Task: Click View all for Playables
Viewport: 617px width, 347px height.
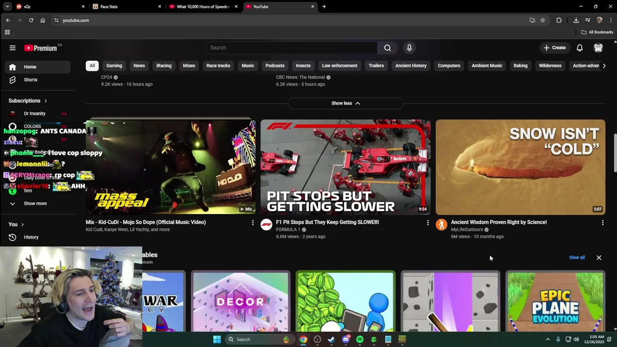Action: click(577, 257)
